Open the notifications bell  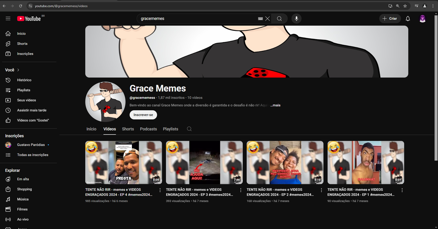click(408, 19)
